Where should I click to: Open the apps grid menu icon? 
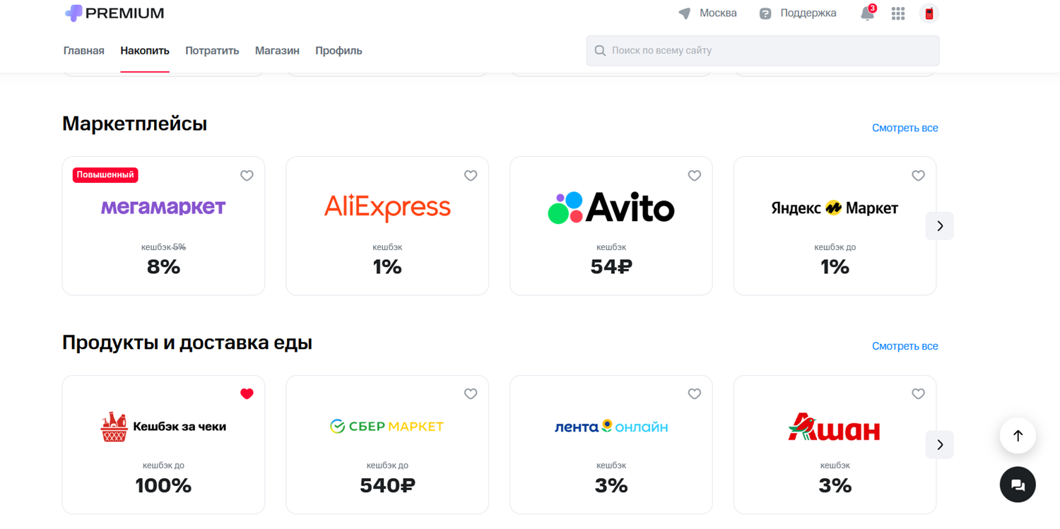[x=898, y=13]
